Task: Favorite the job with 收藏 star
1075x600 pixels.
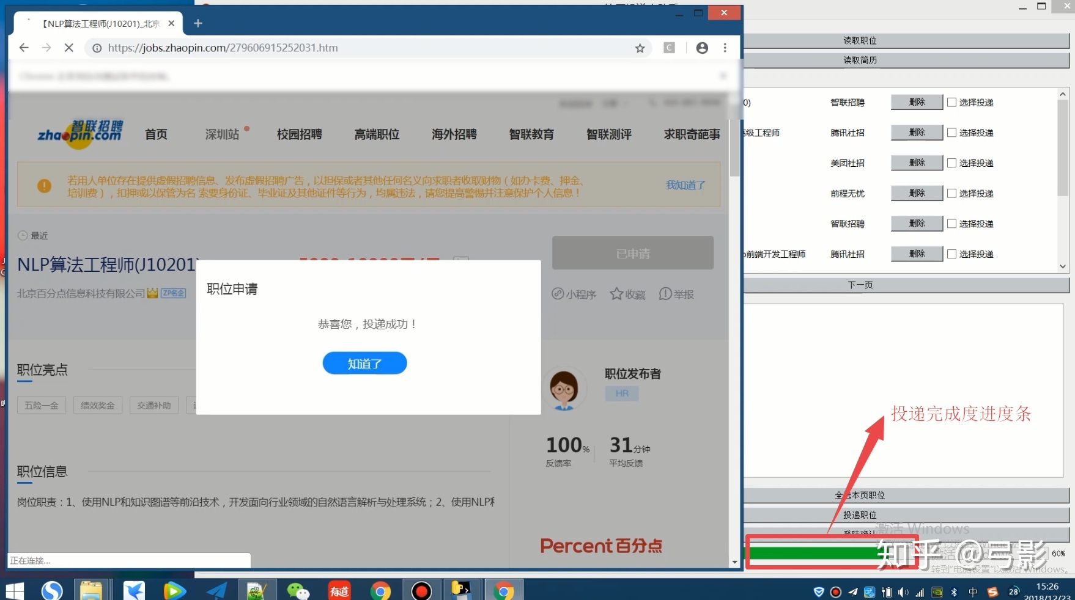Action: [627, 294]
